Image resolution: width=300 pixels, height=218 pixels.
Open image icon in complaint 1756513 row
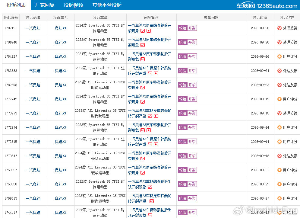coord(152,201)
